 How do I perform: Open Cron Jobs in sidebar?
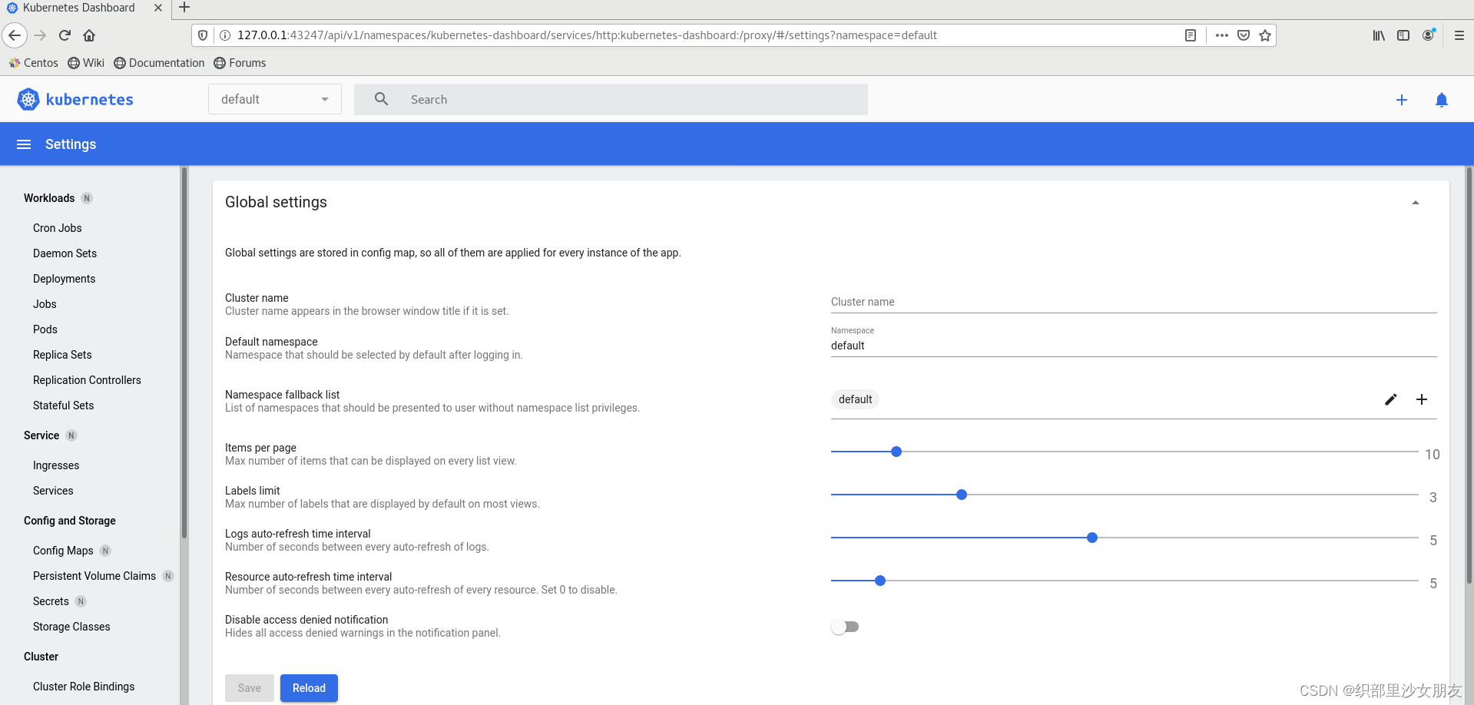[x=58, y=228]
